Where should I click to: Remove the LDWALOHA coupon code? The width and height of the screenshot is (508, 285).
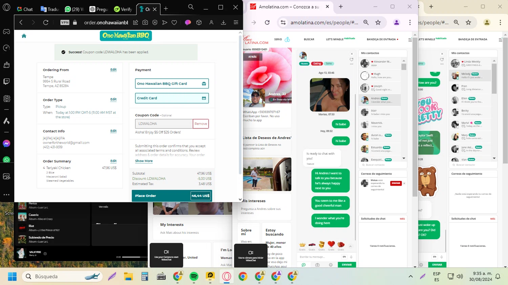coord(201,124)
